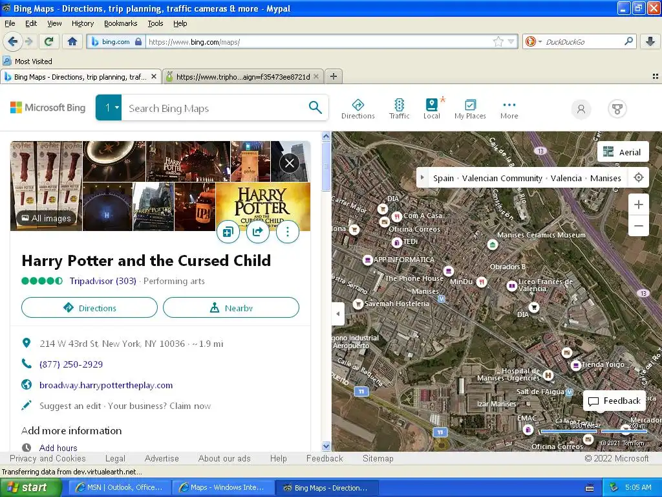
Task: Click Suggest an edit
Action: click(70, 406)
